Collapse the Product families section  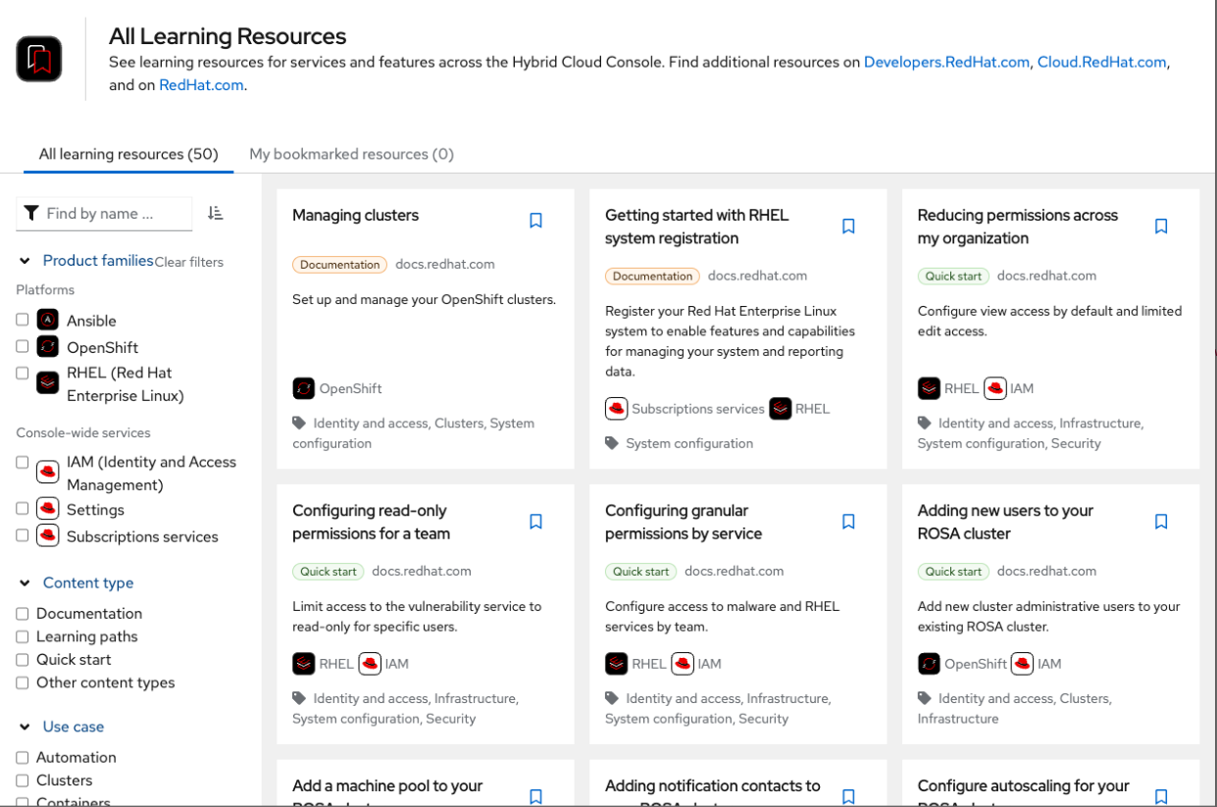tap(25, 261)
